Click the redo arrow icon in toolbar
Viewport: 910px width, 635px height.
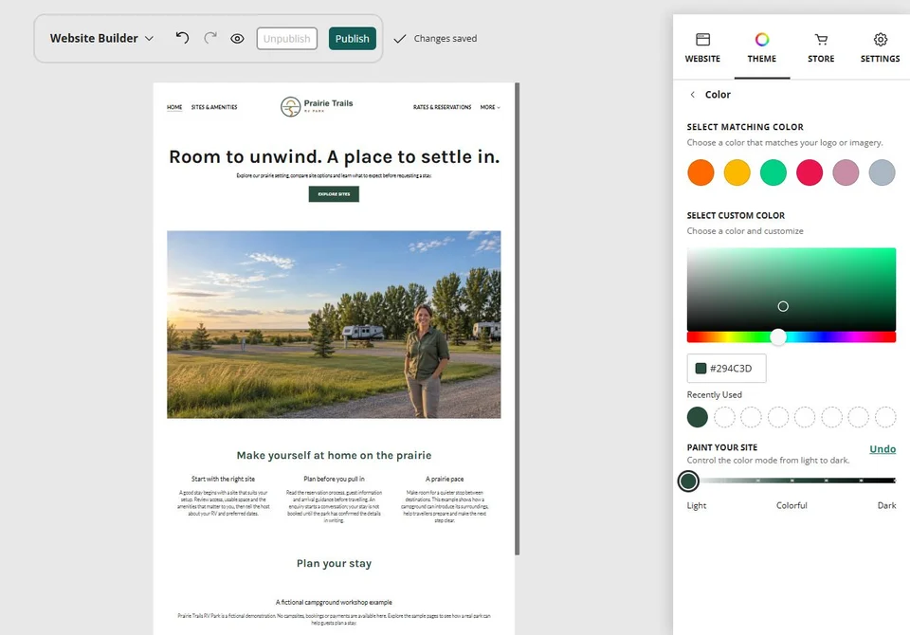210,38
